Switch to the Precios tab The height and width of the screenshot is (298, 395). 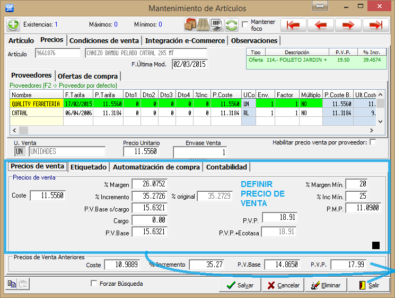click(51, 40)
